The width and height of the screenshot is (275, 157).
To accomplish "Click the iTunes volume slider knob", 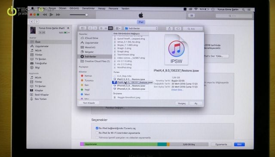I will point(86,15).
